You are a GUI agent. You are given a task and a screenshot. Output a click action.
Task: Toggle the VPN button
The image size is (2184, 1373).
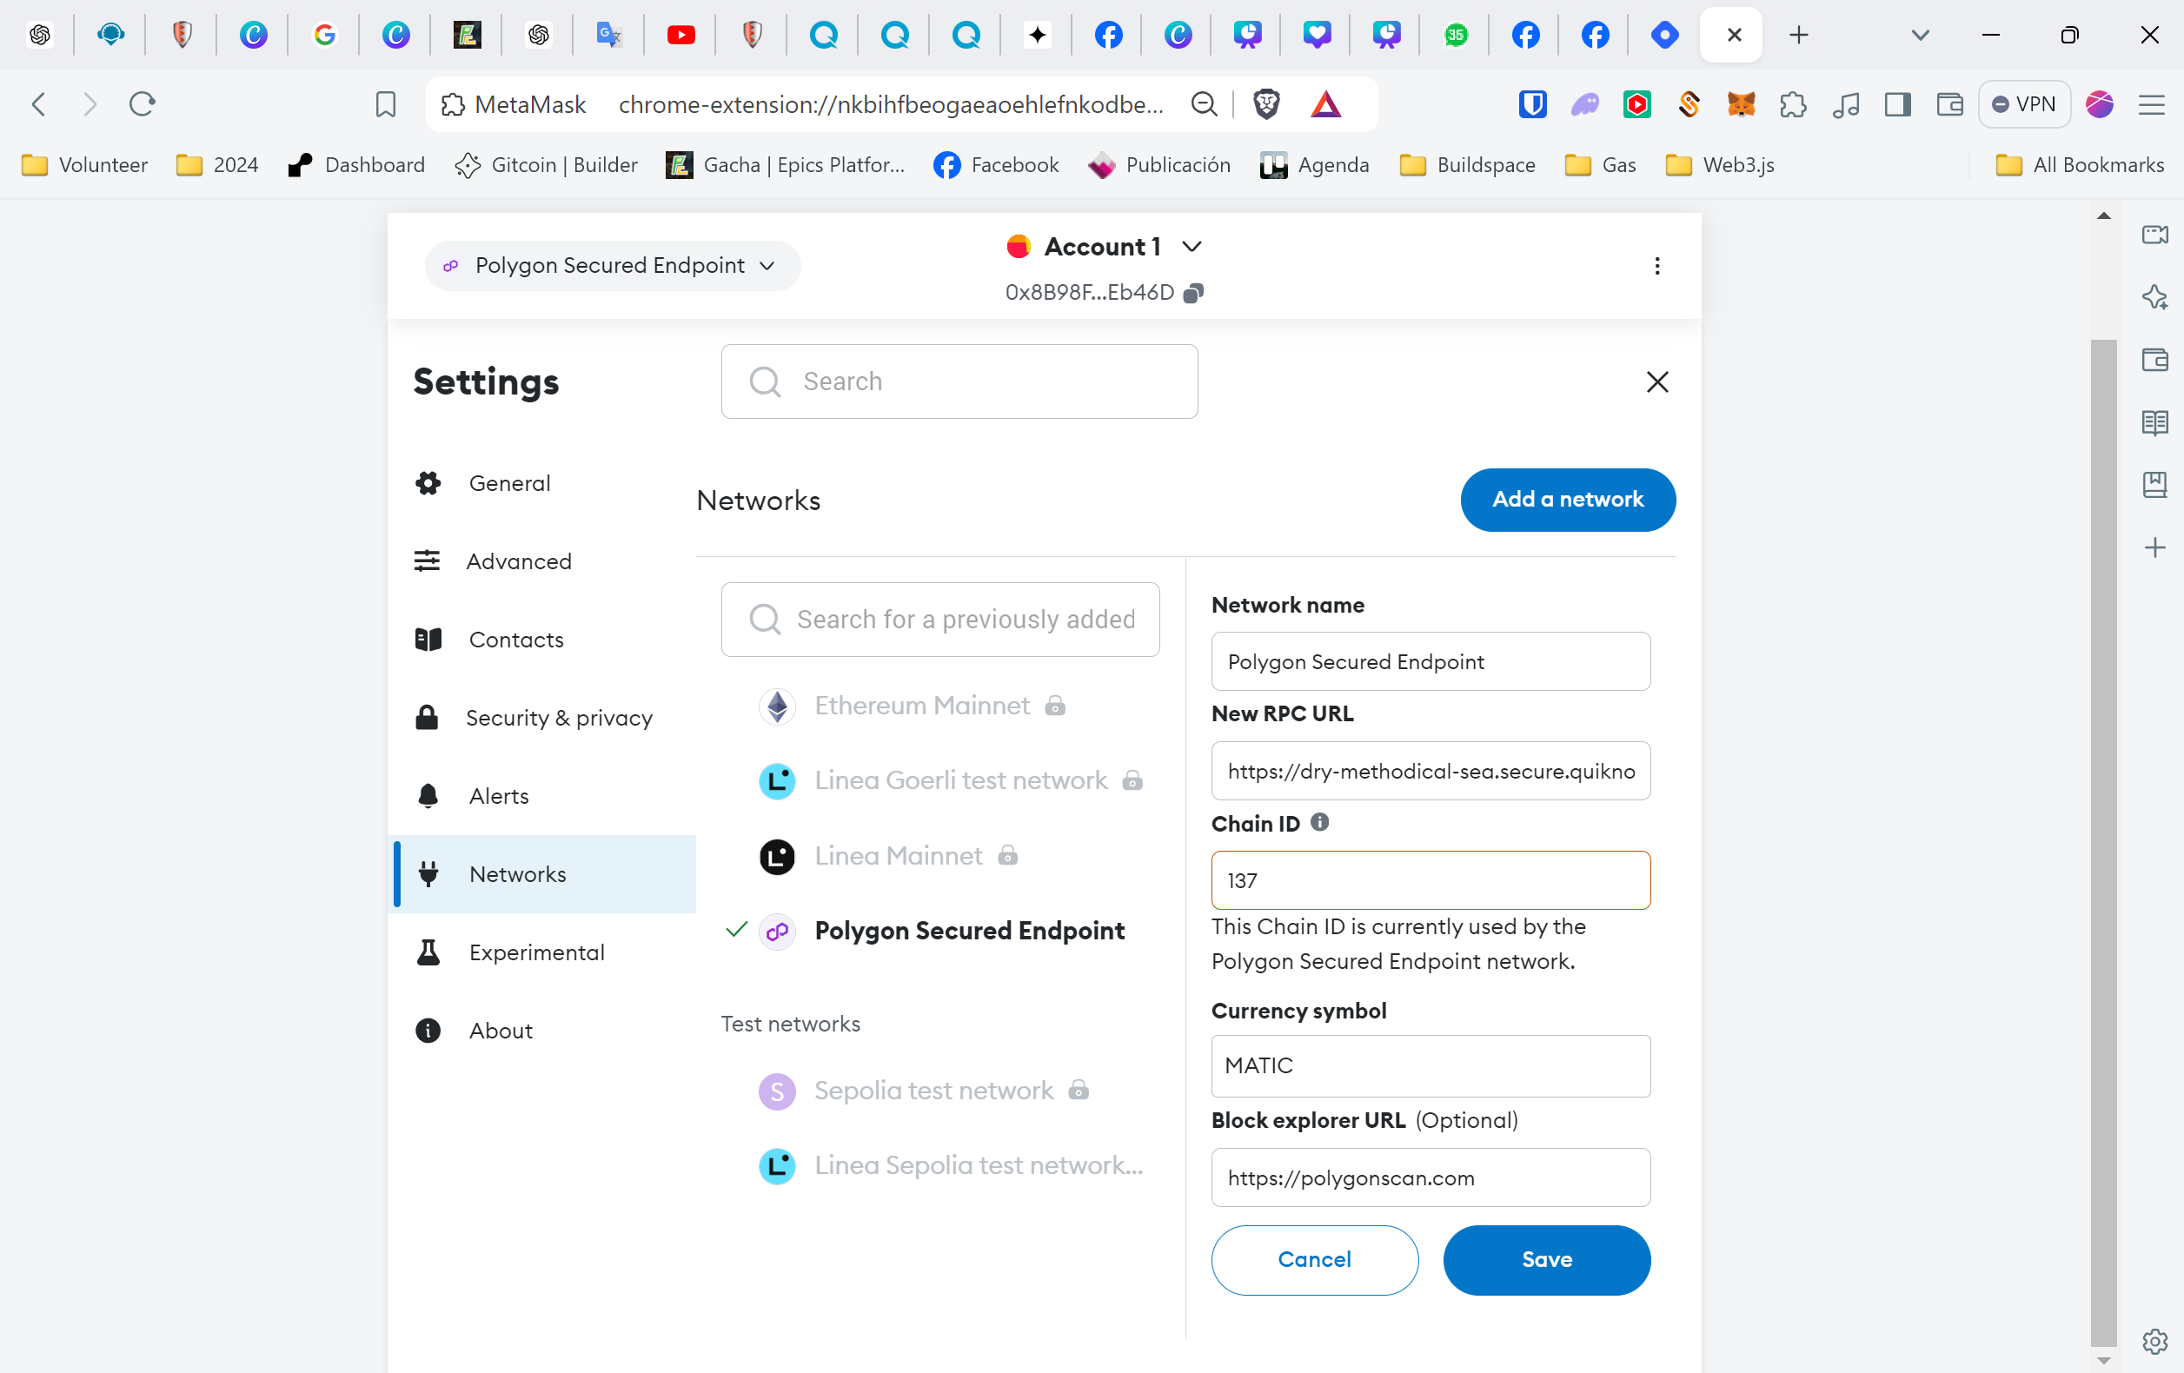tap(2023, 104)
